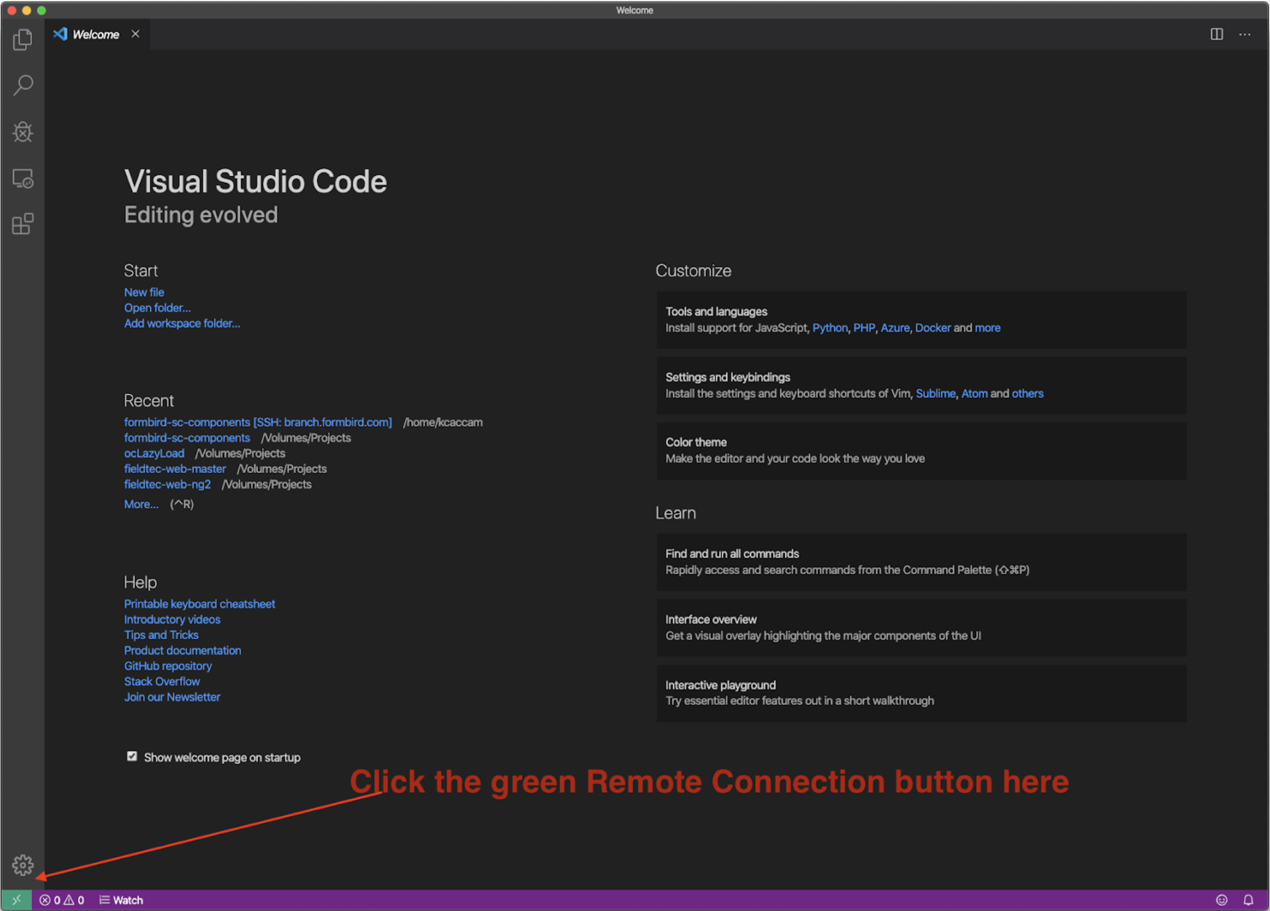Screen dimensions: 1270x911
Task: Open the Remote Explorer view
Action: click(x=22, y=178)
